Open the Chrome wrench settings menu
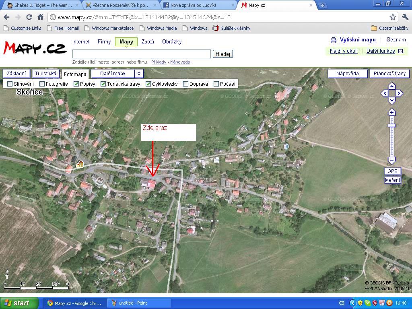 tap(405, 17)
